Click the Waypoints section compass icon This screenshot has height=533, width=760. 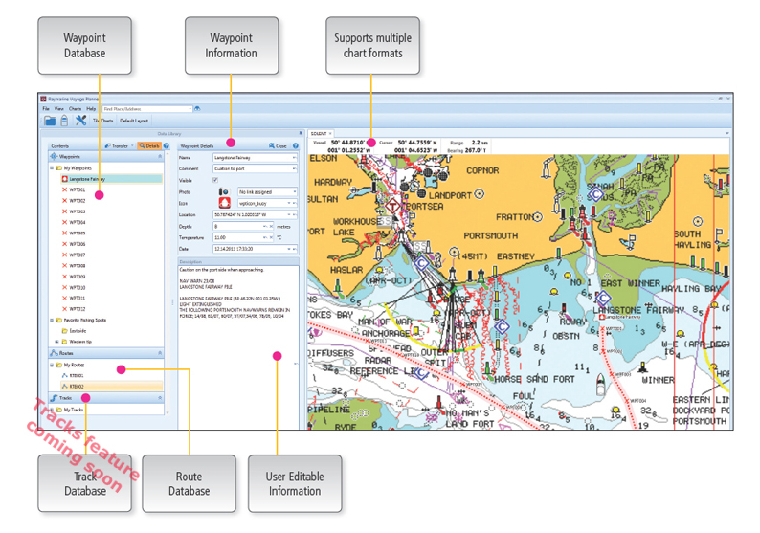point(54,157)
